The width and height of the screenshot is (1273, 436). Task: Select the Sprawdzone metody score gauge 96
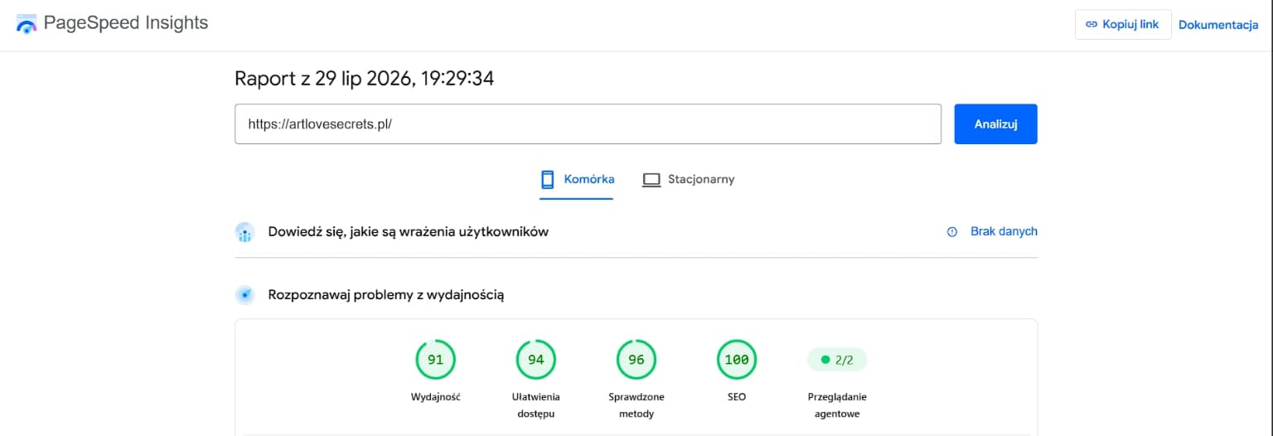[x=636, y=360]
